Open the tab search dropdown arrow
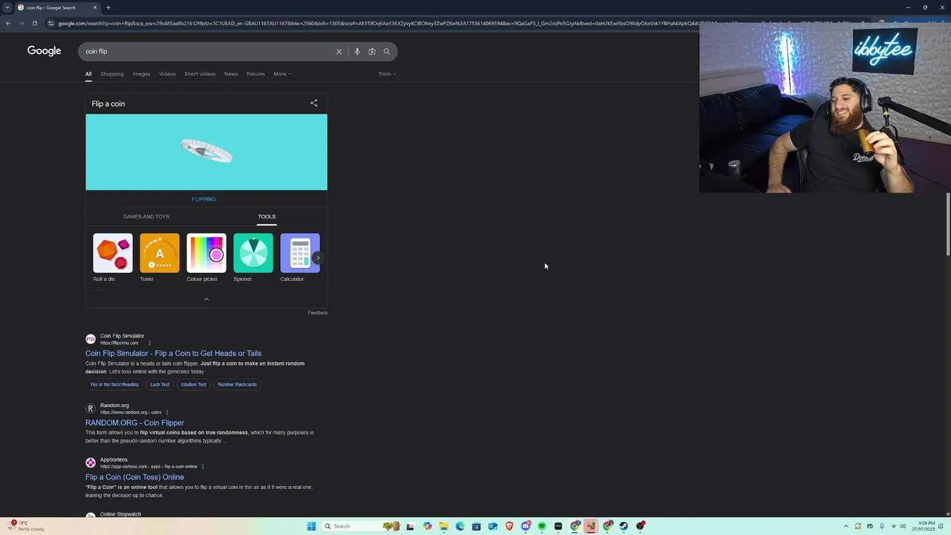Viewport: 951px width, 535px height. [7, 7]
